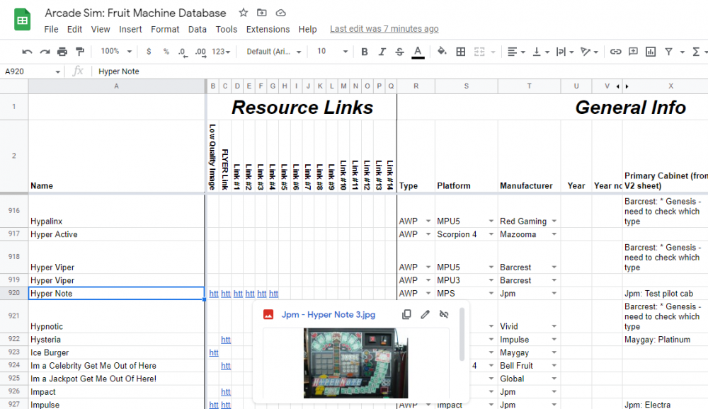Check the cloud save status icon

coord(281,13)
